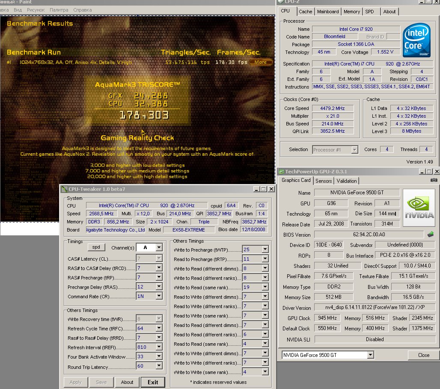Open the Validation tab in GPU-Z
The height and width of the screenshot is (389, 440).
tap(347, 181)
